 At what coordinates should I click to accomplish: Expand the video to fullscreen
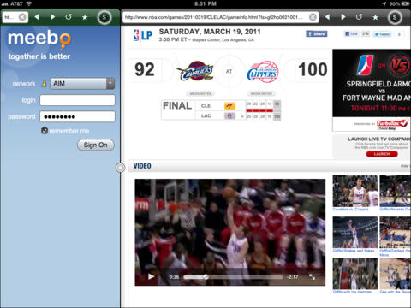312,276
